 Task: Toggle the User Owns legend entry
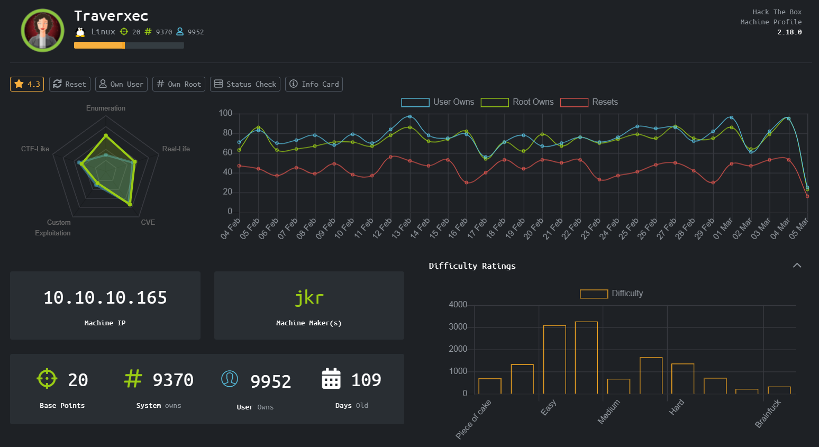point(438,102)
